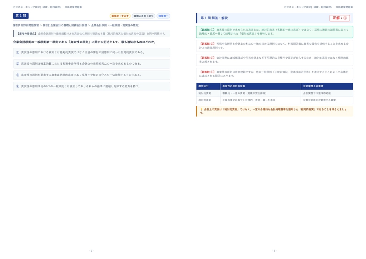Click the left page header ビジネス・キャリア検定
Screen dimensions: 366x259
[x=37, y=7]
